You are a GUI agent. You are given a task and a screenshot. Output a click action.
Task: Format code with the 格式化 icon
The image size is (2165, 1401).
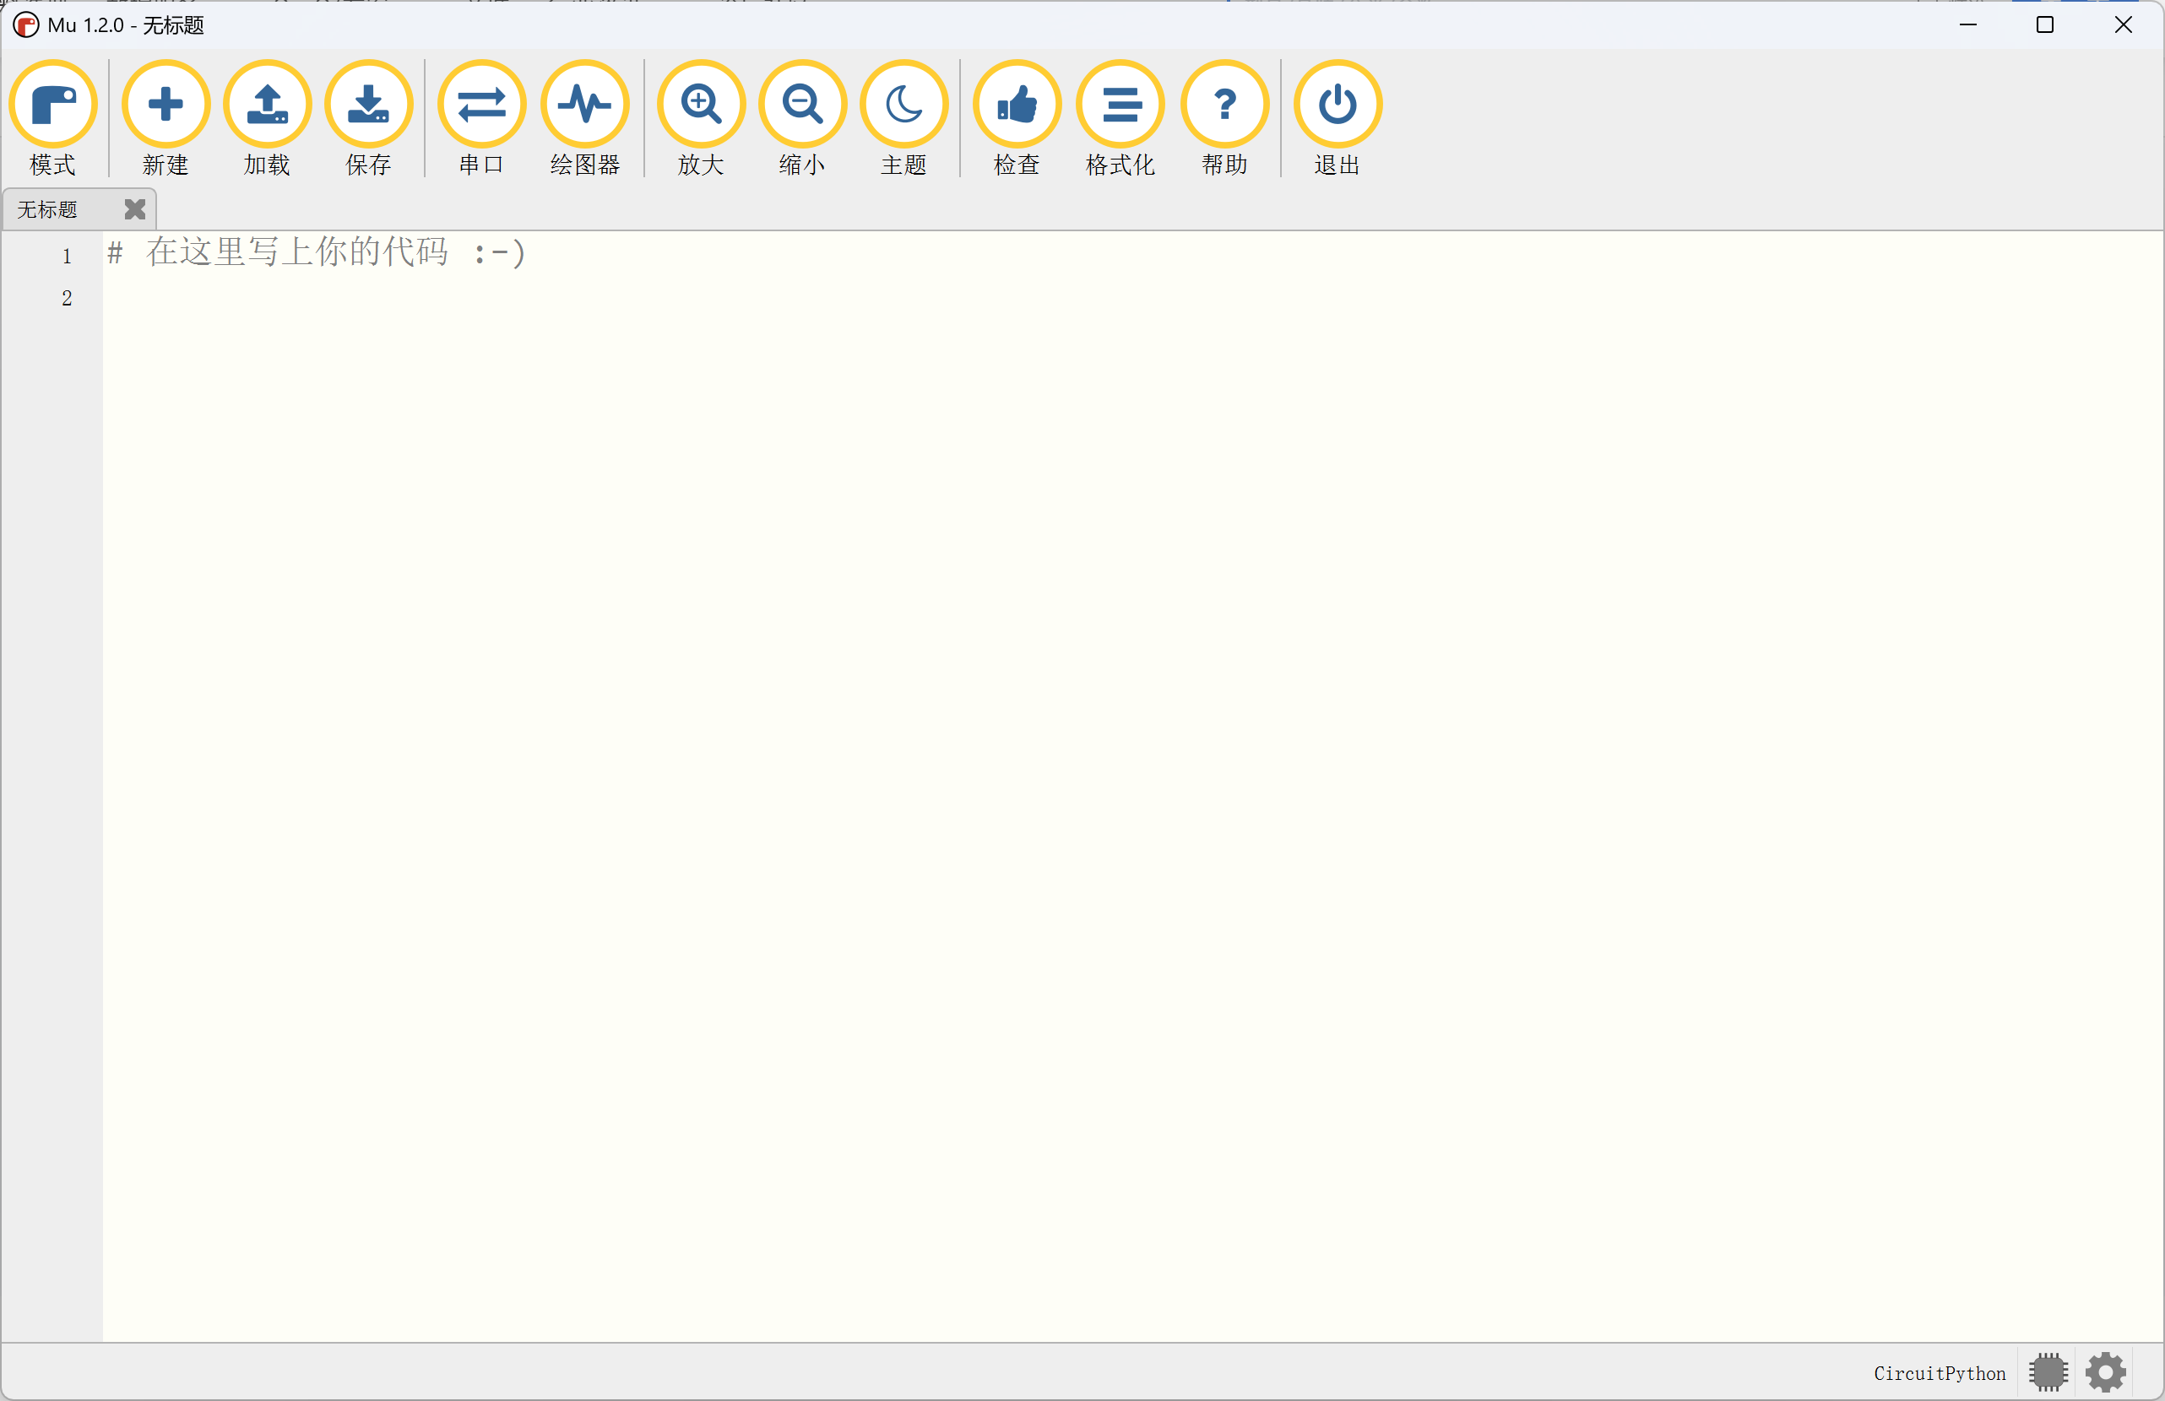click(1120, 105)
